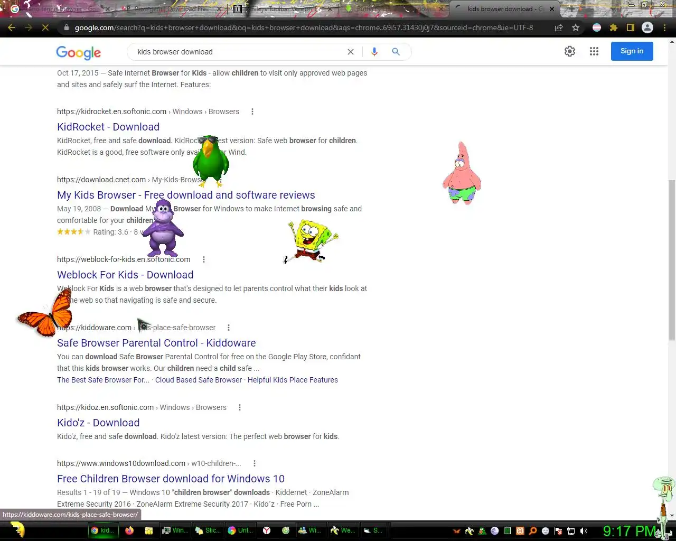Click the page vertical scrollbar thumb
This screenshot has height=541, width=676.
pyautogui.click(x=672, y=259)
